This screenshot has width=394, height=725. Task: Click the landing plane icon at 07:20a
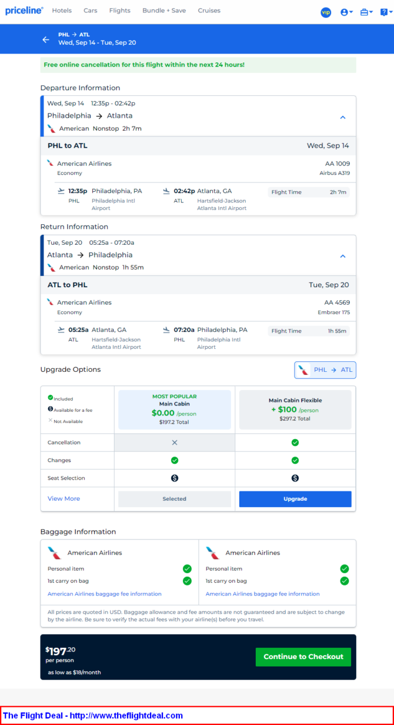click(x=166, y=330)
